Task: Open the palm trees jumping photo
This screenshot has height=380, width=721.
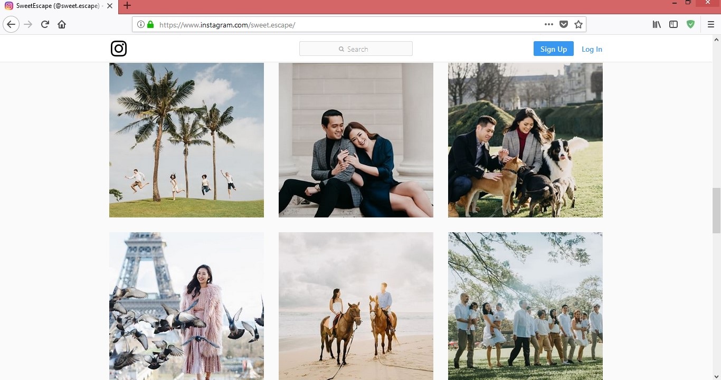Action: (186, 140)
